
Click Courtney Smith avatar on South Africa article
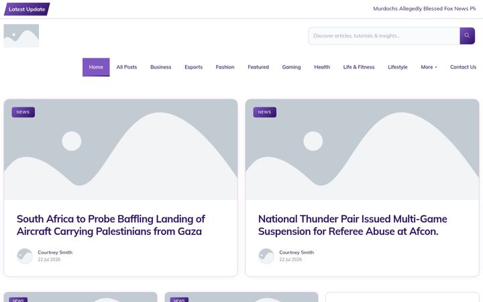tap(25, 256)
